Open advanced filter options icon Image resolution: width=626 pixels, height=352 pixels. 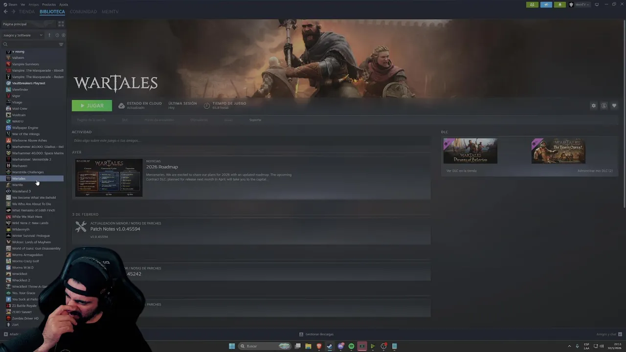61,44
